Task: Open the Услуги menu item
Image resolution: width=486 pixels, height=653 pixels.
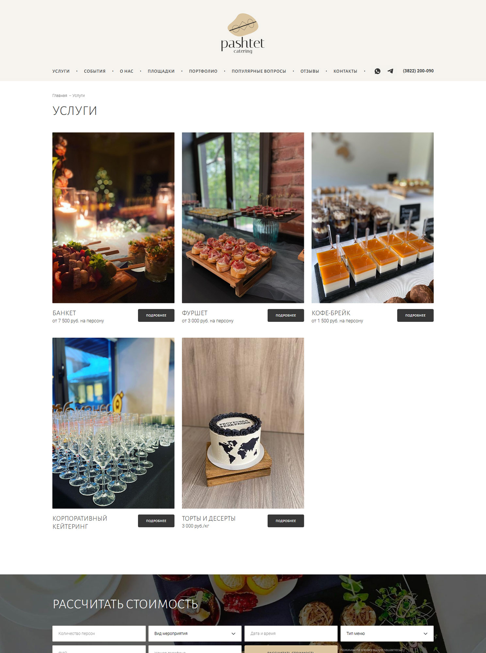Action: pyautogui.click(x=61, y=71)
